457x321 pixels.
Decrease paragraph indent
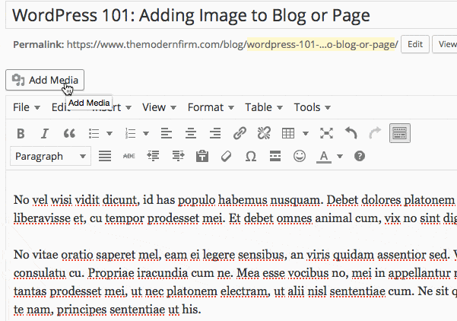(x=153, y=156)
